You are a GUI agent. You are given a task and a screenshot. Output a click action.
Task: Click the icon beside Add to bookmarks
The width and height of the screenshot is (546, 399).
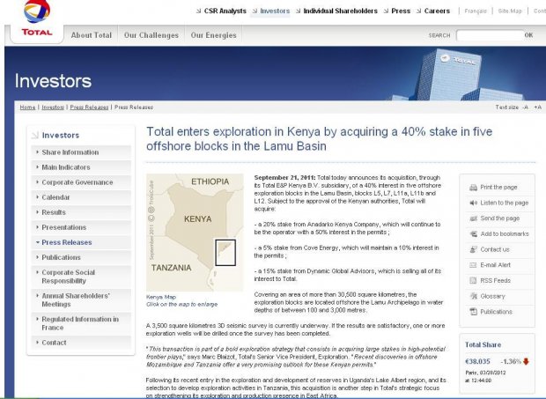(x=473, y=234)
